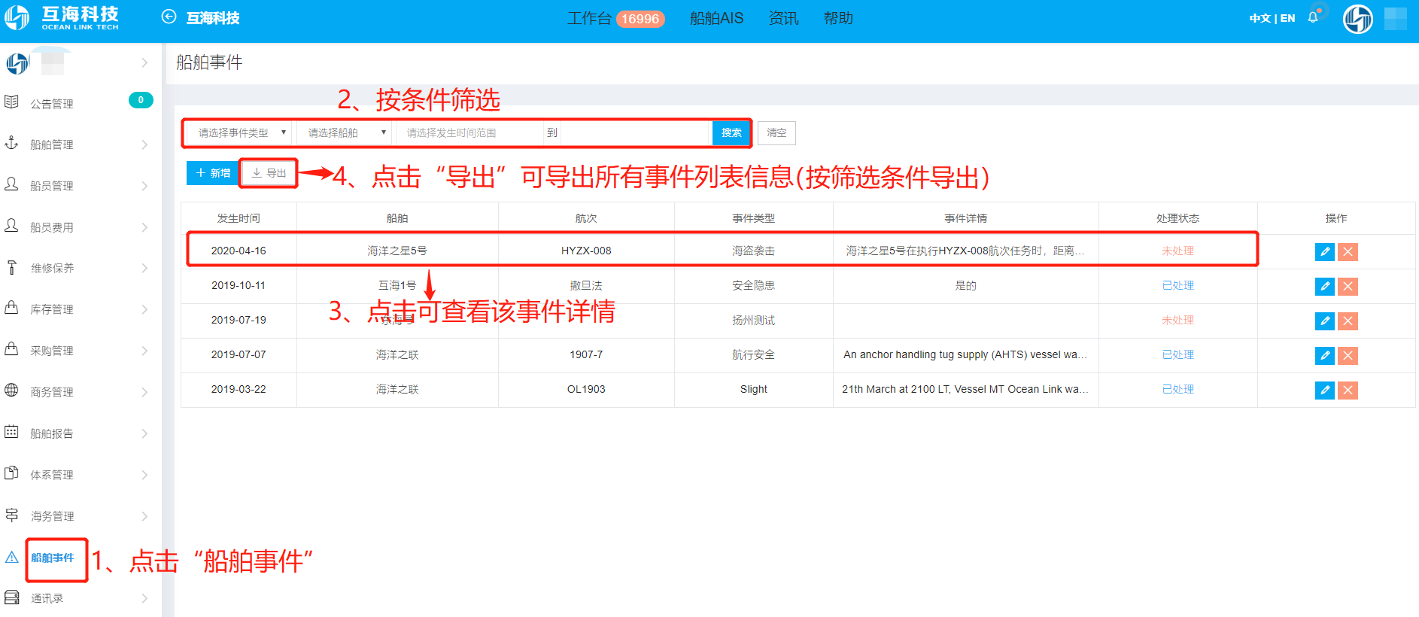Screen dimensions: 1419x617
Task: Click event type cell 'Slight'
Action: coord(753,389)
